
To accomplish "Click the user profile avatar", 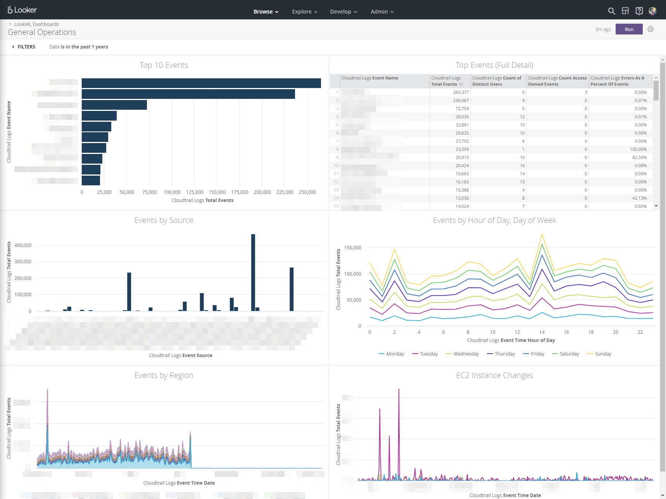I will 653,11.
